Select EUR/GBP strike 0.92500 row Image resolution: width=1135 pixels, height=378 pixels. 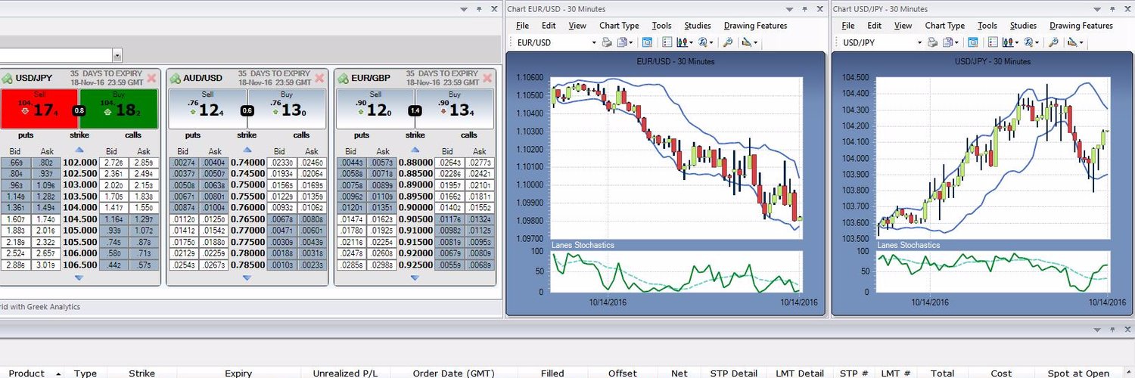click(x=415, y=265)
